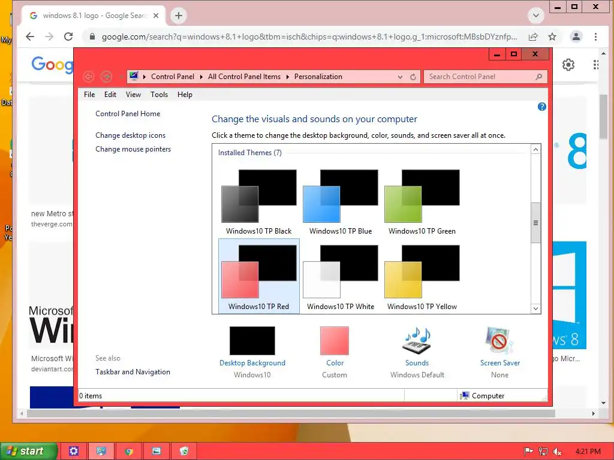Click Change desktop icons link
The image size is (614, 460).
coord(130,135)
